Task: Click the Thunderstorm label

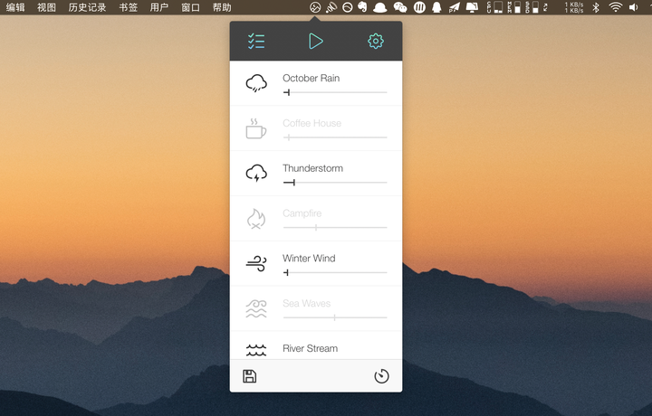Action: [312, 168]
